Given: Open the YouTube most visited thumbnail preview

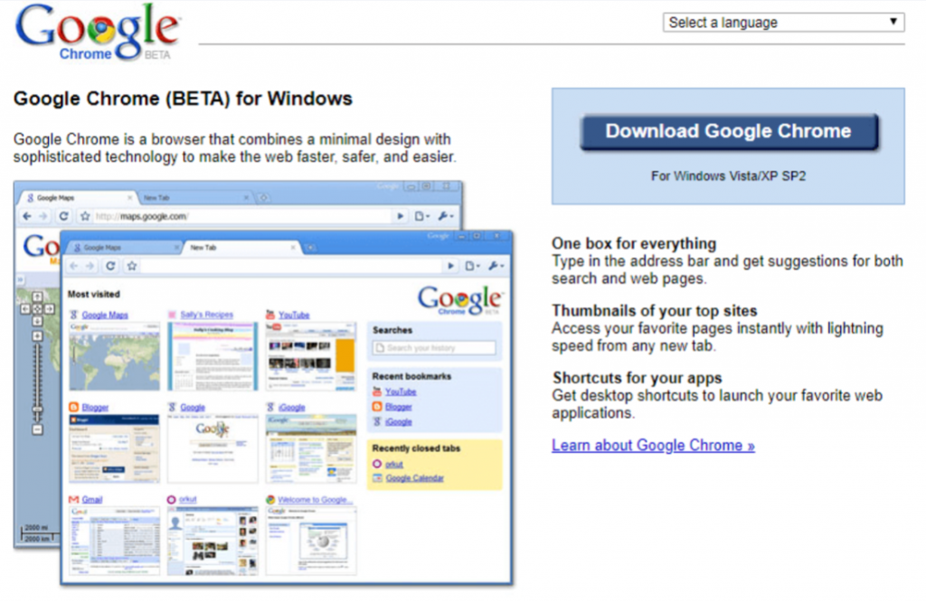Looking at the screenshot, I should pyautogui.click(x=311, y=356).
